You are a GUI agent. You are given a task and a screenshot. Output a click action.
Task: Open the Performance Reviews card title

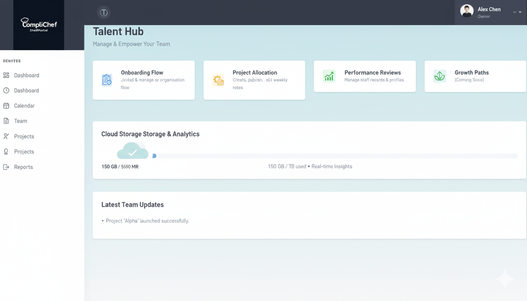coord(373,73)
